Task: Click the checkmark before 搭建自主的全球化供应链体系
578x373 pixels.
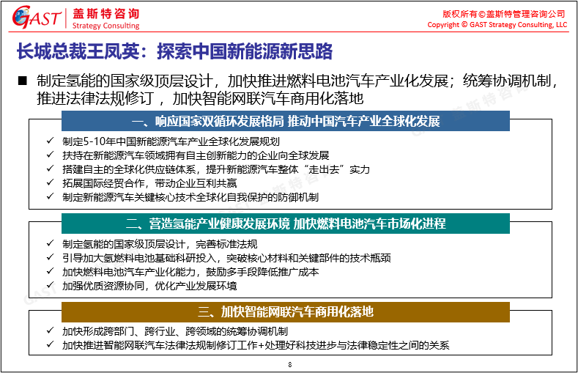Action: pos(50,169)
